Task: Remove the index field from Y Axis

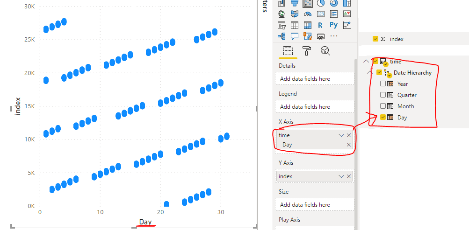Action: (349, 176)
